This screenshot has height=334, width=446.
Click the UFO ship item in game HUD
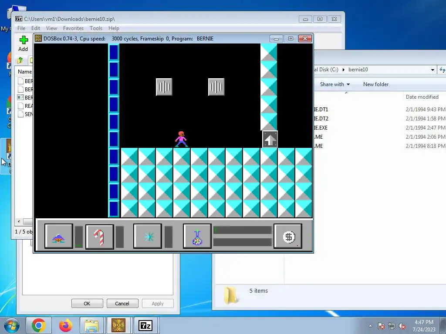pyautogui.click(x=59, y=236)
